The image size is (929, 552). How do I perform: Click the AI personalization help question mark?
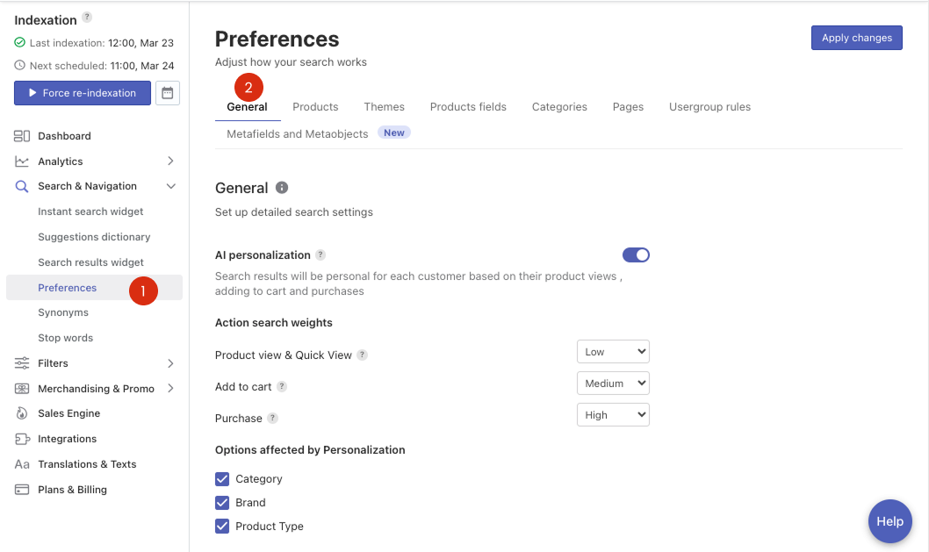tap(320, 255)
